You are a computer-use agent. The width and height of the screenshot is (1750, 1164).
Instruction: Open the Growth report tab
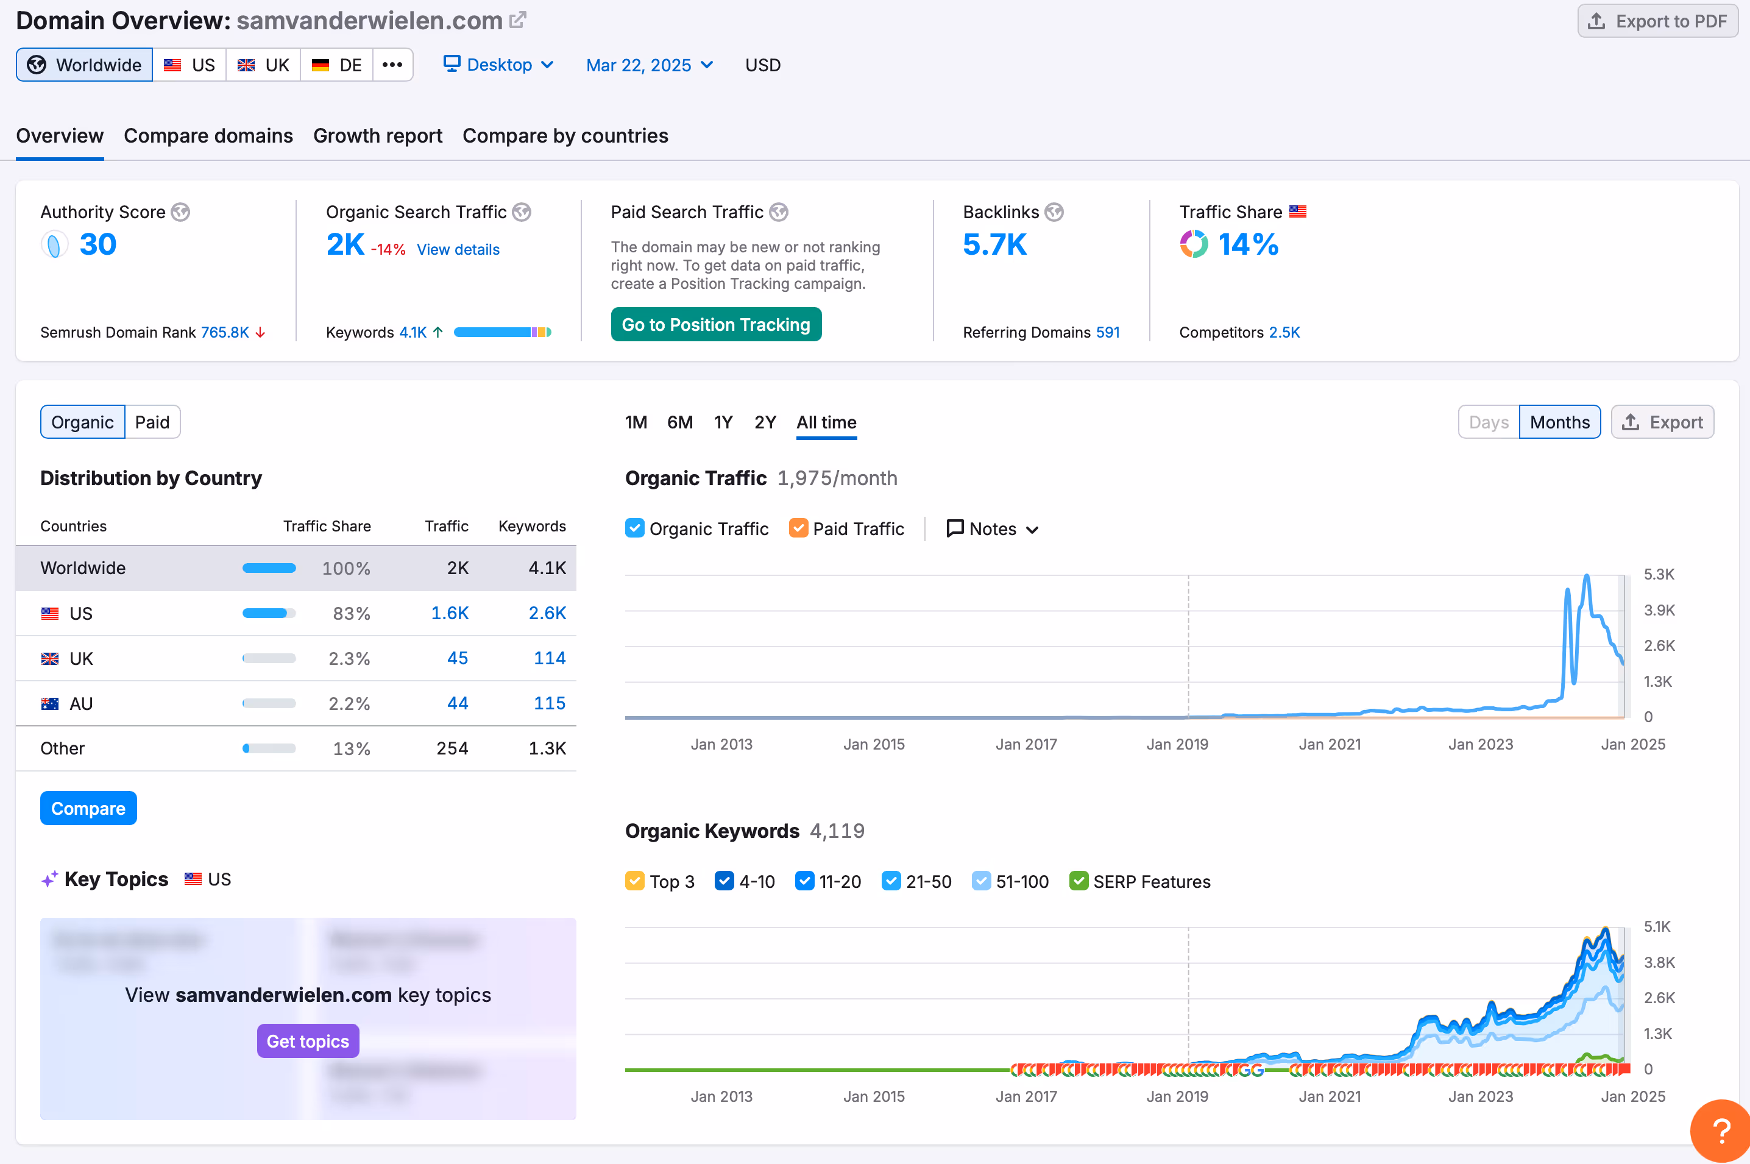(x=378, y=136)
